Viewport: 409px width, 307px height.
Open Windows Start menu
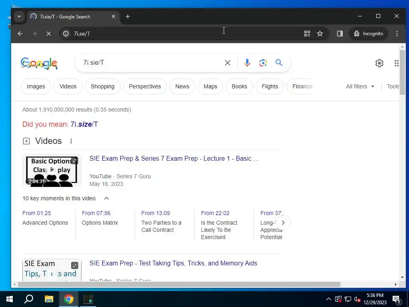[x=10, y=299]
